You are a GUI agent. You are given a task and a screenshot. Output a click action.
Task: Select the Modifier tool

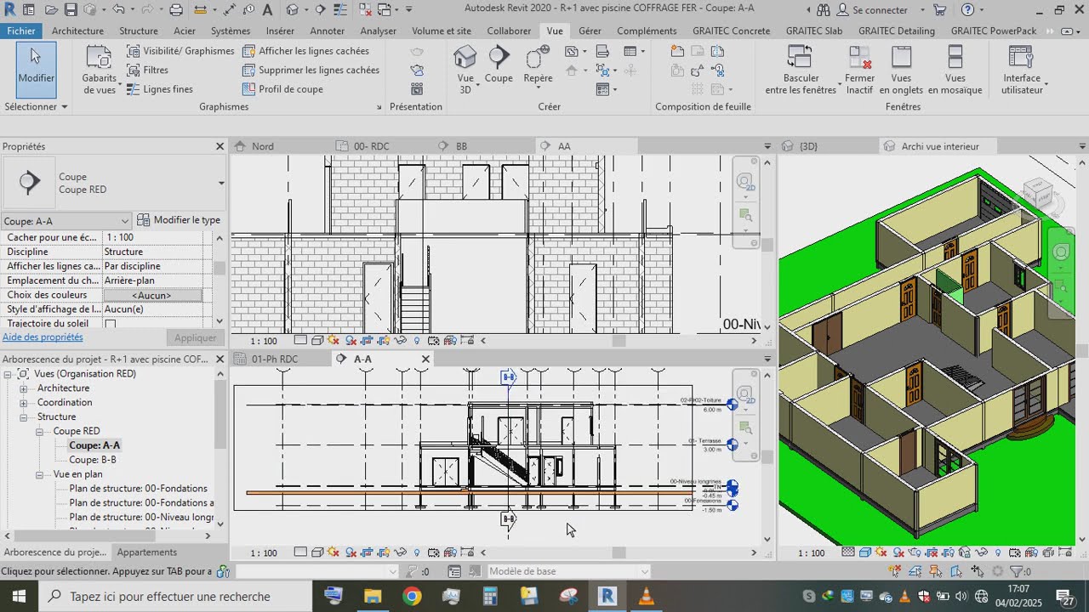click(36, 68)
